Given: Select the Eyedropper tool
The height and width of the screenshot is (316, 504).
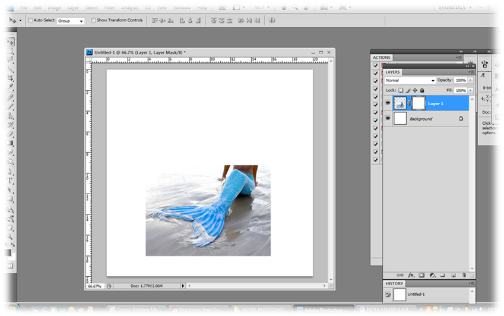Looking at the screenshot, I should 10,87.
